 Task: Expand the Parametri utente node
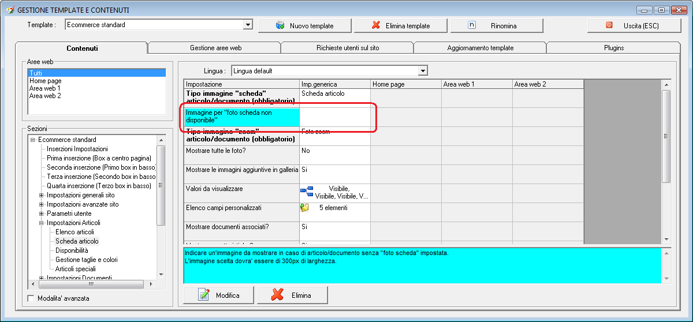pyautogui.click(x=42, y=214)
